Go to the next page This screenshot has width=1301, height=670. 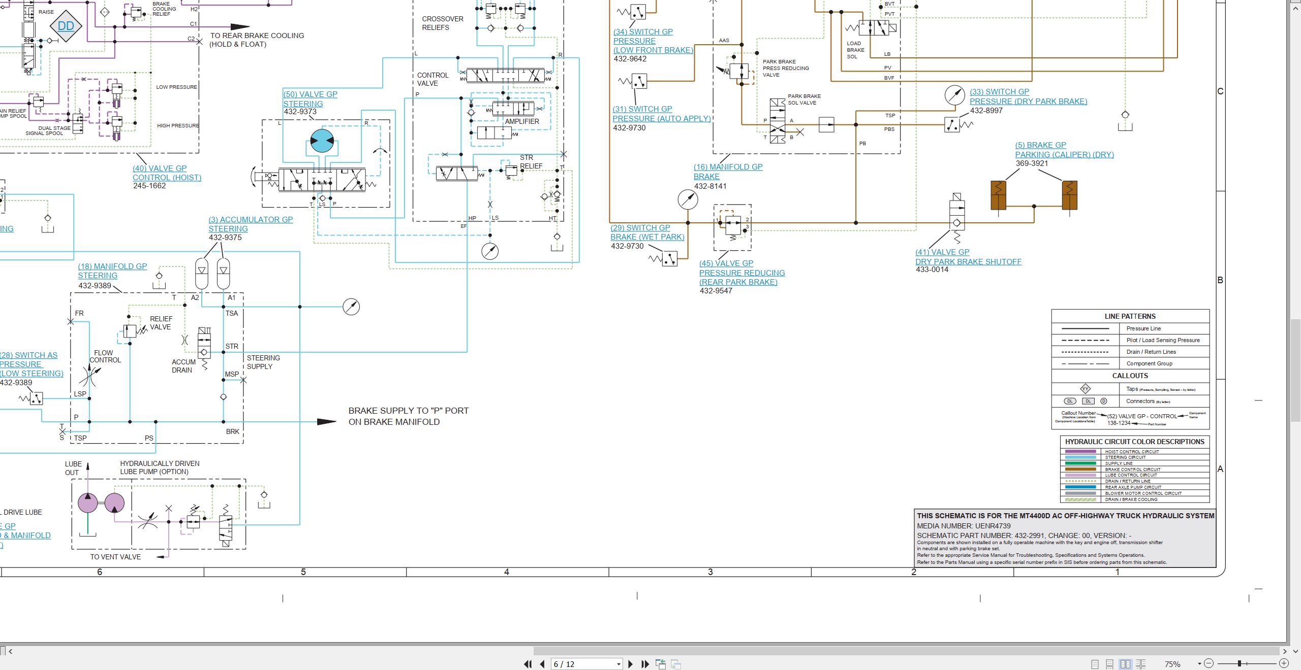[631, 664]
